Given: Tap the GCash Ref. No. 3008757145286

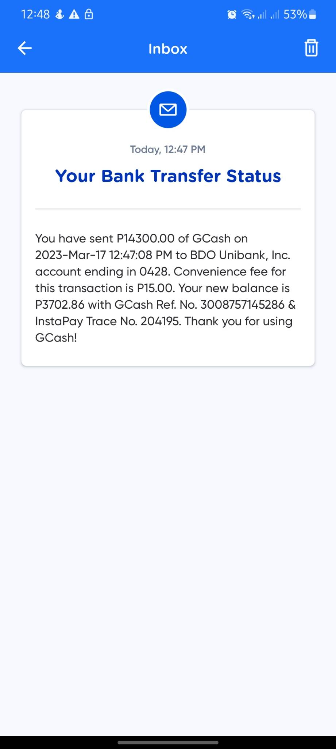Looking at the screenshot, I should (243, 305).
